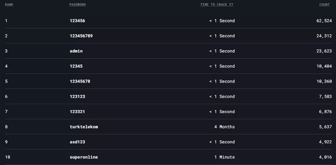Select the count value 24,312

coord(324,36)
